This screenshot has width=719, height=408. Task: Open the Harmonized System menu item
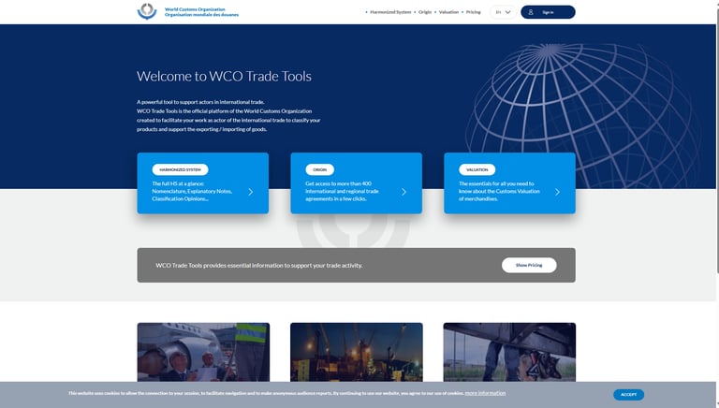(x=390, y=12)
